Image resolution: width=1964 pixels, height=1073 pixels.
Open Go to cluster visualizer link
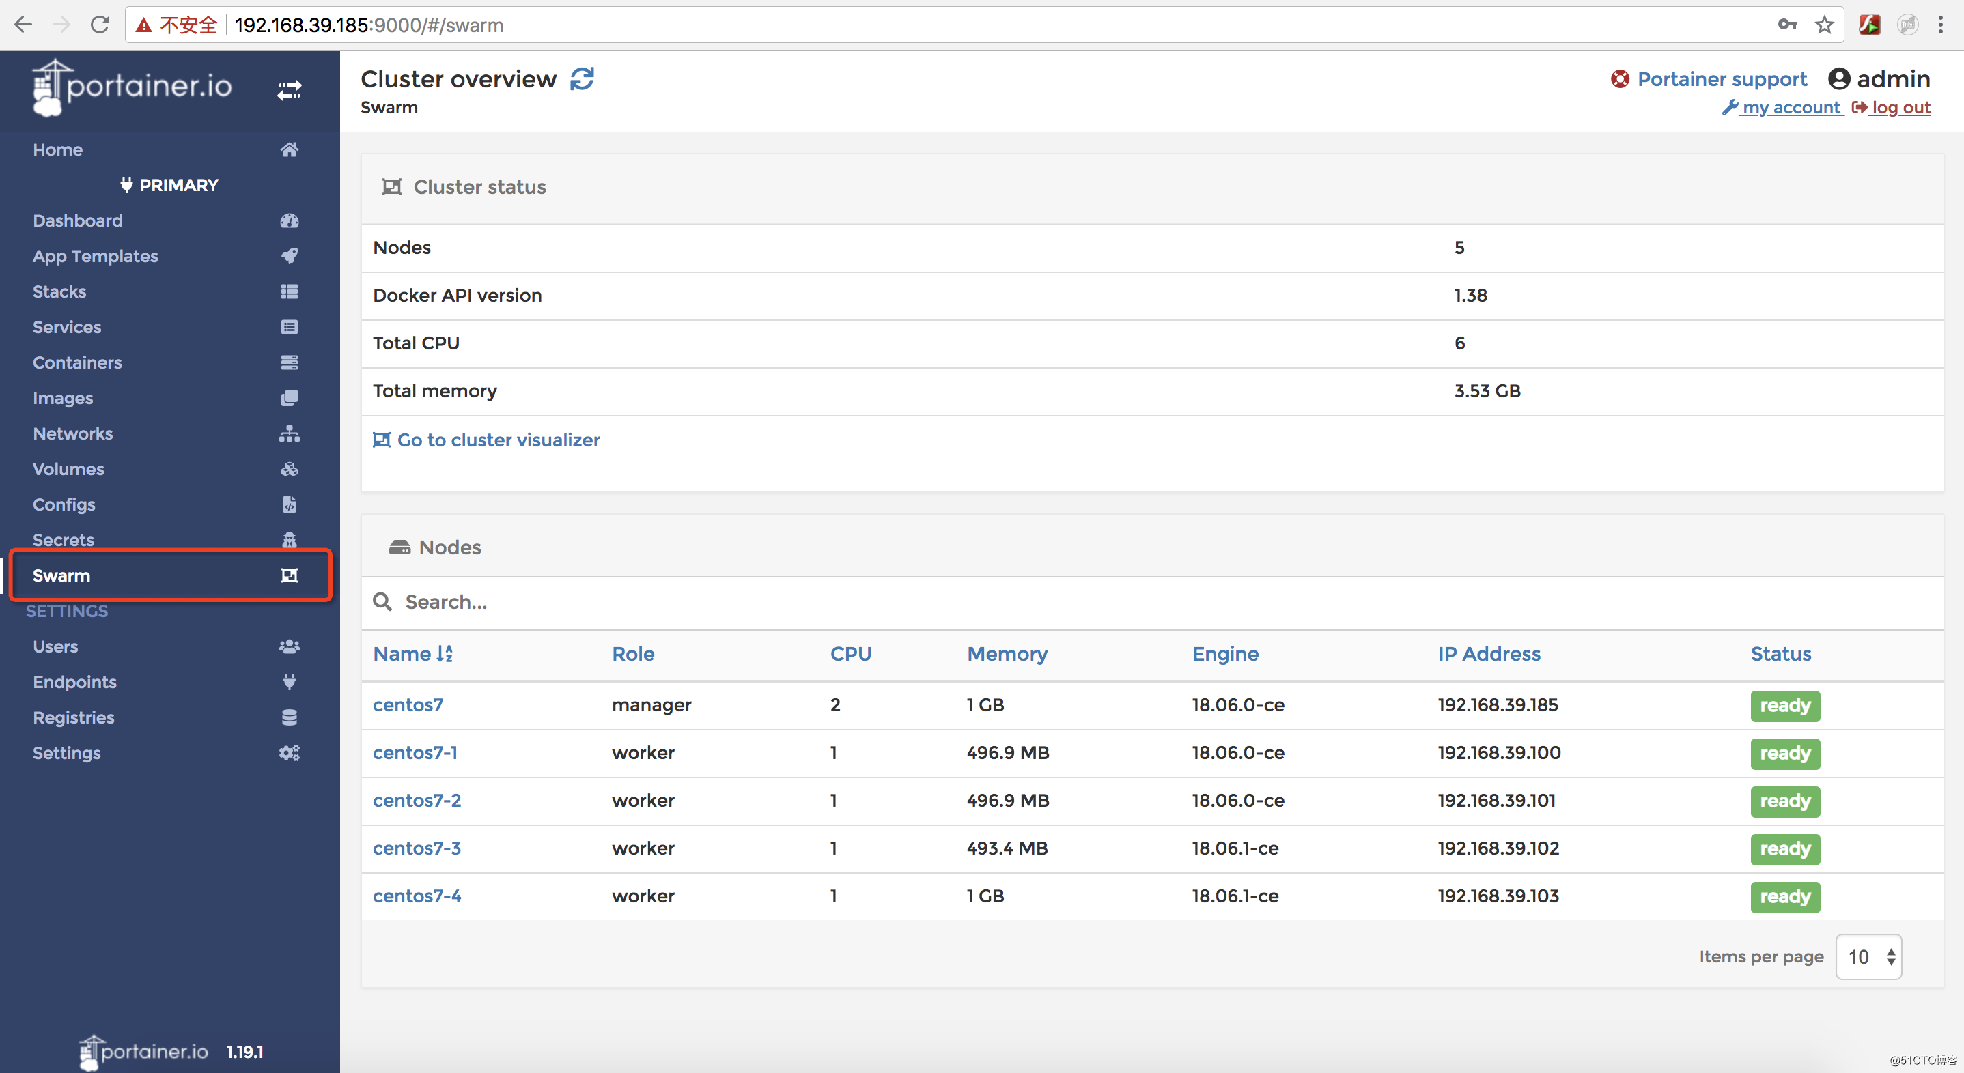[x=486, y=440]
